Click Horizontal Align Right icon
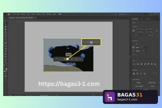Image resolution: width=162 pixels, height=108 pixels. (x=145, y=64)
